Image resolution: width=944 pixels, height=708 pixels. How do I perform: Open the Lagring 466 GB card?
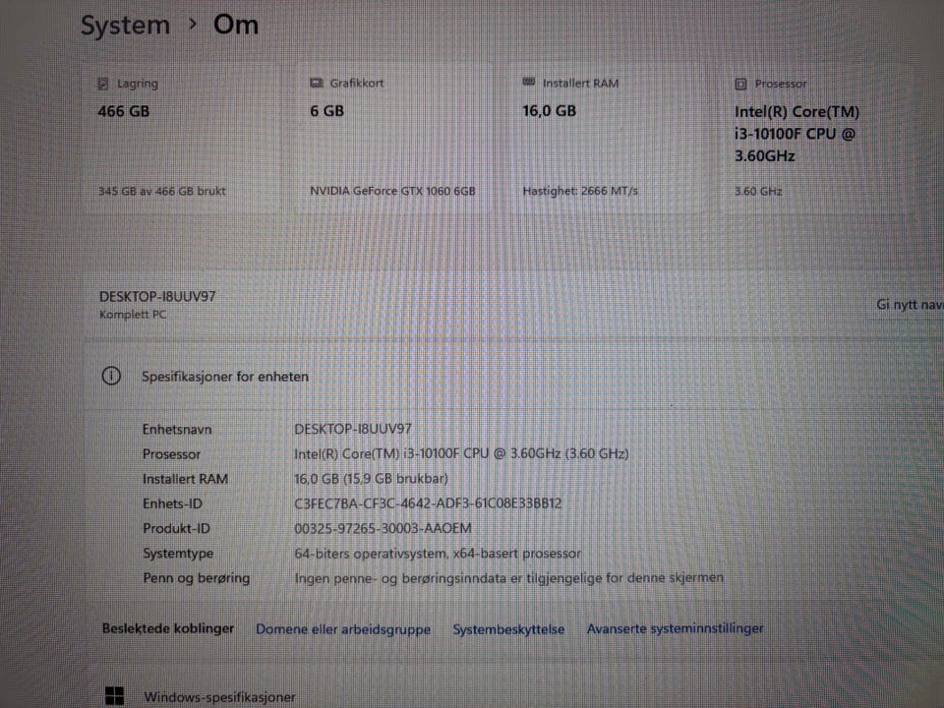pyautogui.click(x=183, y=138)
